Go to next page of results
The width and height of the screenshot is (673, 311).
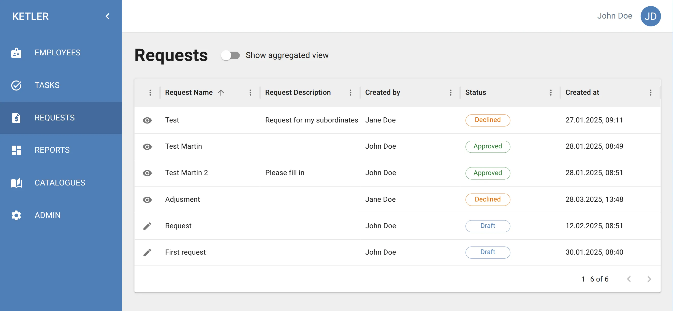(x=649, y=279)
